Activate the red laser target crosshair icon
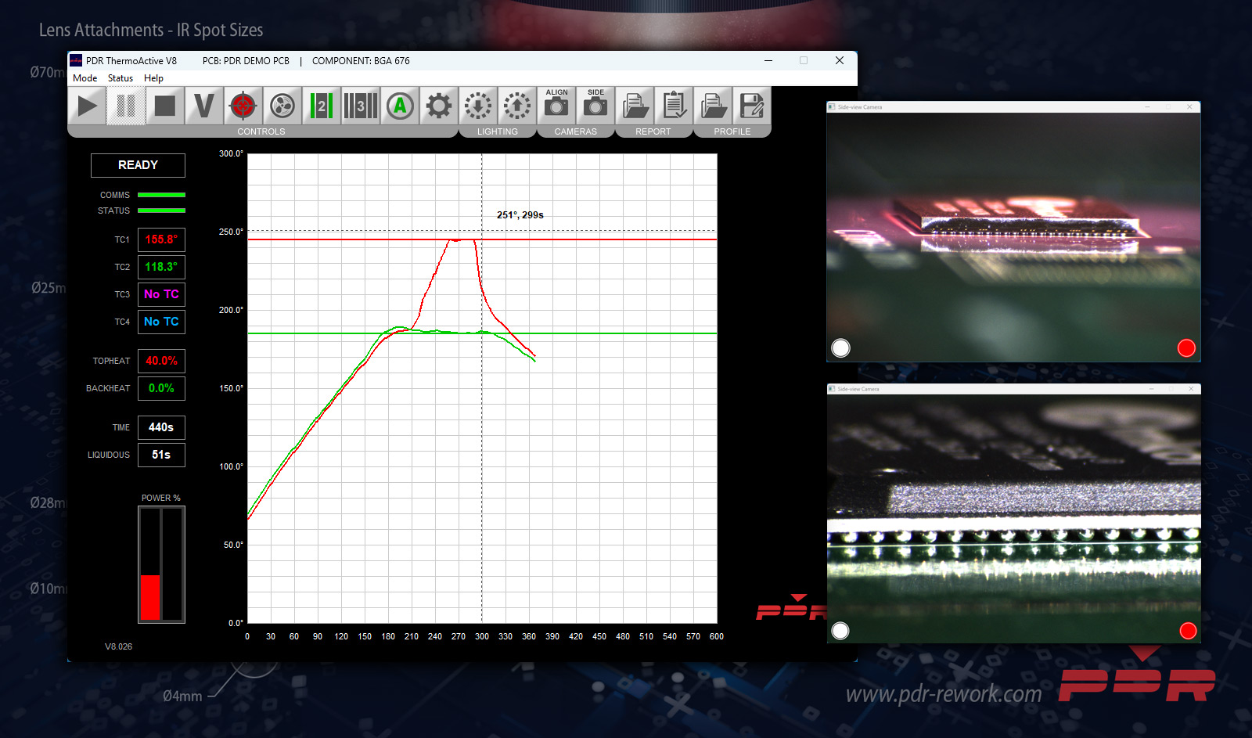The height and width of the screenshot is (738, 1252). (243, 106)
